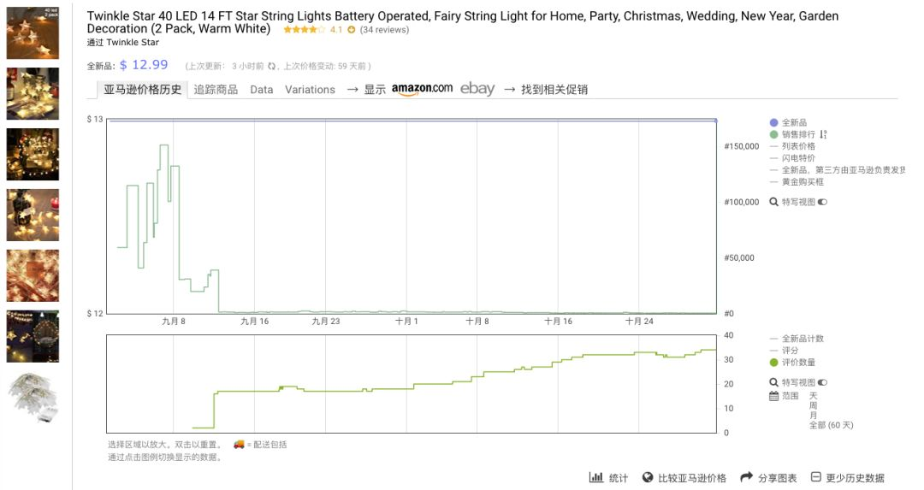Hide the 评价数量 series in legend
The width and height of the screenshot is (924, 490).
pyautogui.click(x=792, y=363)
